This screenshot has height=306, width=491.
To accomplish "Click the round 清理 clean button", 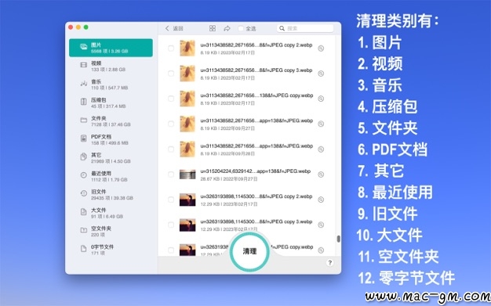I will (249, 251).
